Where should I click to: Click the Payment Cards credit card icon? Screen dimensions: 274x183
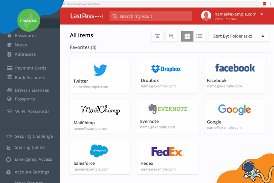(x=10, y=68)
